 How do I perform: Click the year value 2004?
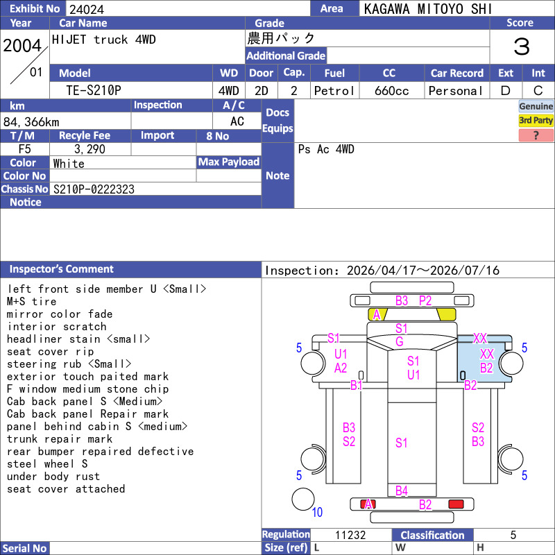(x=22, y=45)
